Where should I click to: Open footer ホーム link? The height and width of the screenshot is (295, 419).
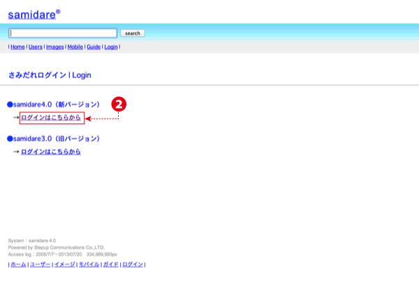pos(18,264)
